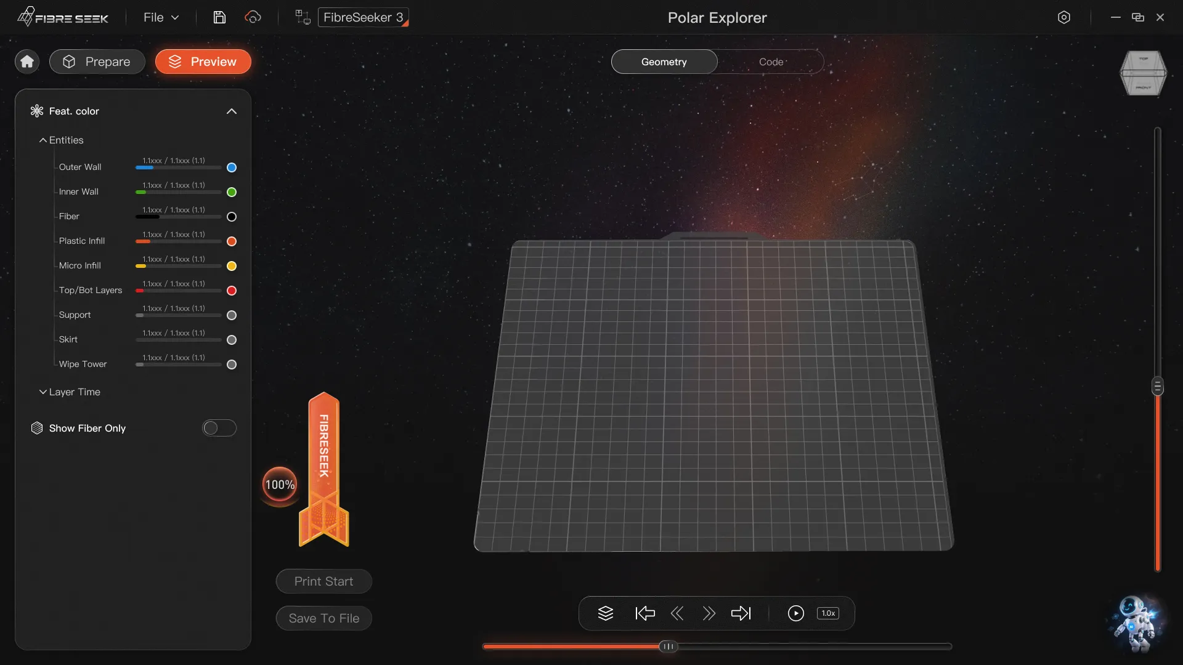Click the view orientation cube

1143,73
